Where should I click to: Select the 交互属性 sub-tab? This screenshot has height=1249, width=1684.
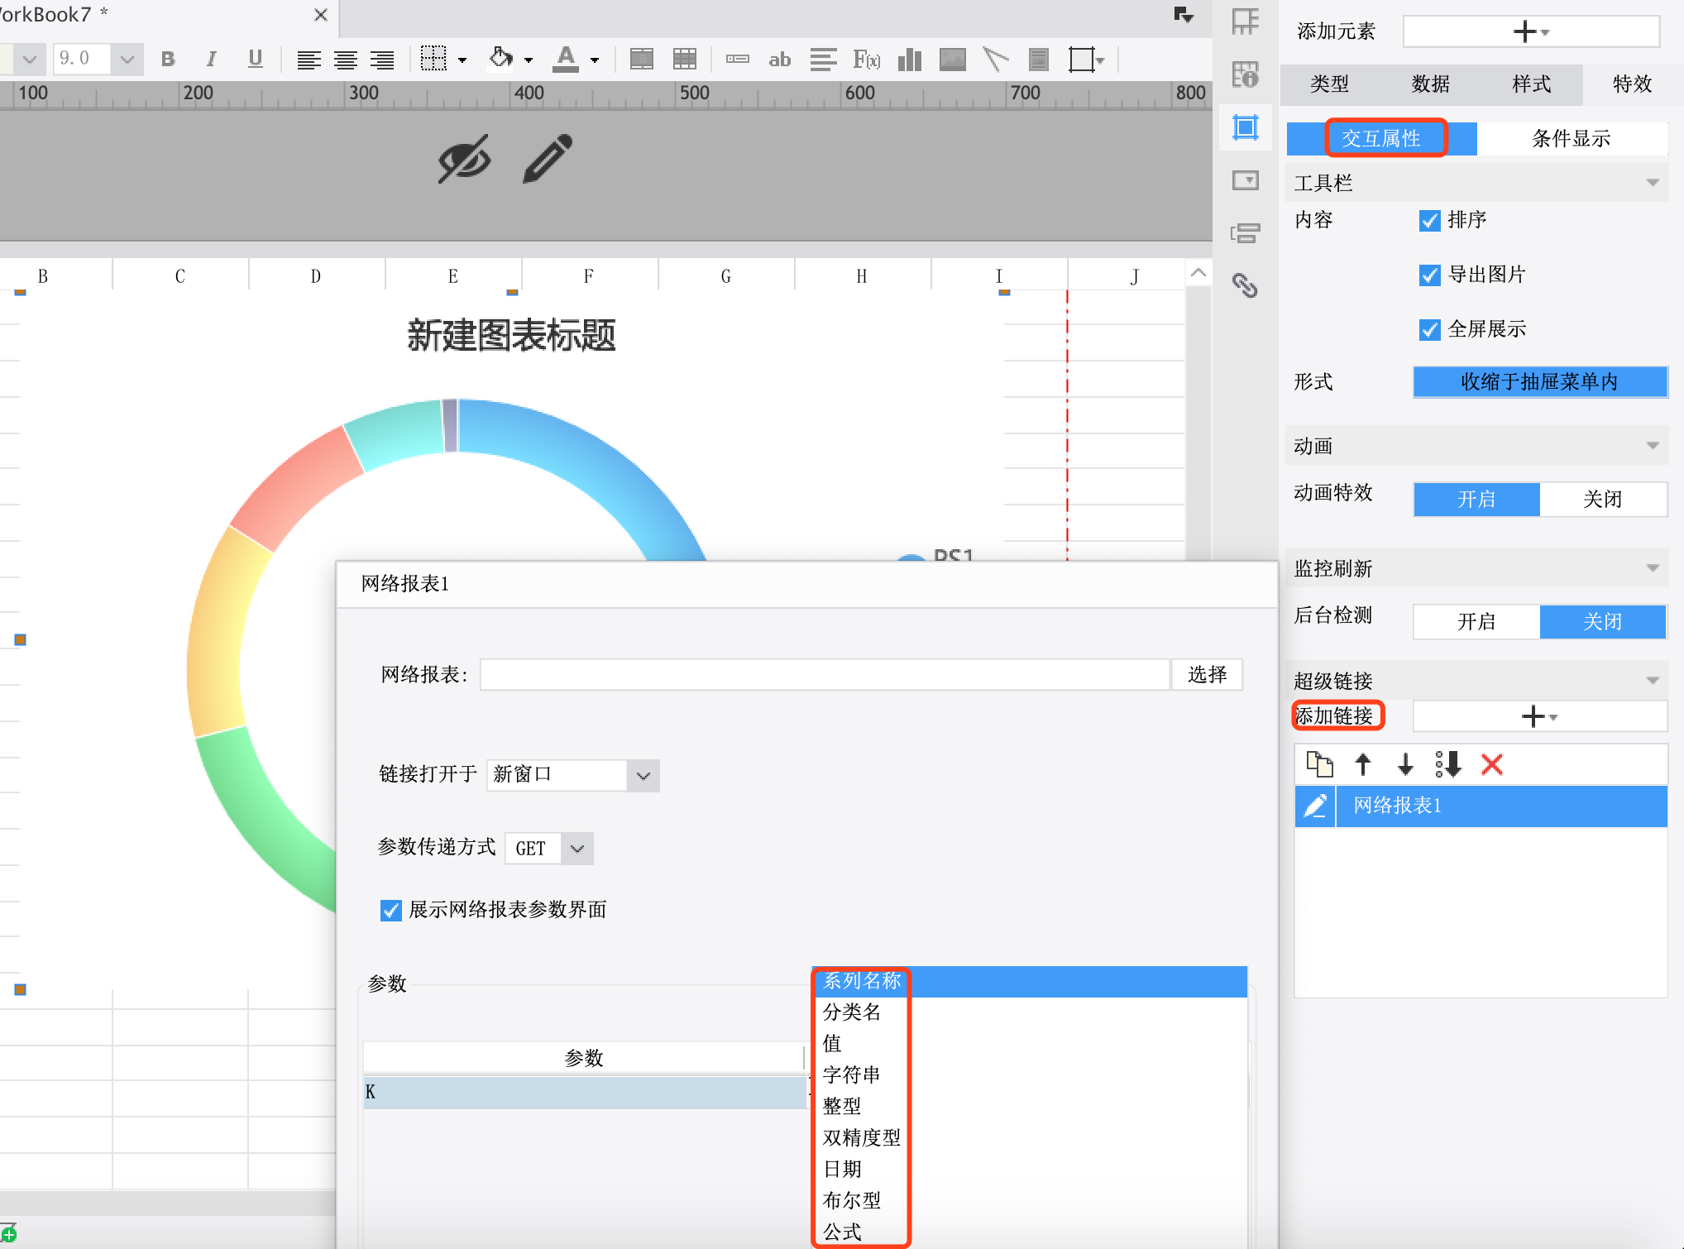pos(1381,138)
